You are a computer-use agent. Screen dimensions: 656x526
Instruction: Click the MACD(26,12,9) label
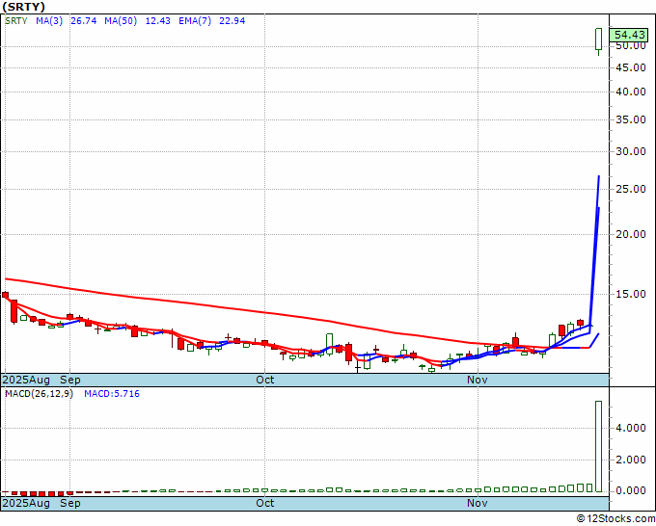[x=39, y=394]
